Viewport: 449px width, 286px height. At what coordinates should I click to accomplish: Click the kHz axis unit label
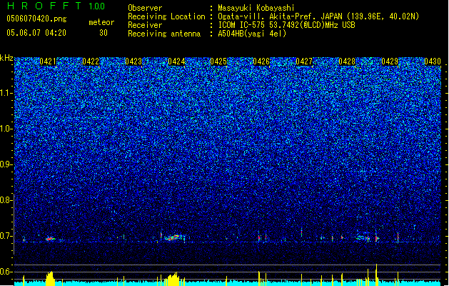[6, 58]
